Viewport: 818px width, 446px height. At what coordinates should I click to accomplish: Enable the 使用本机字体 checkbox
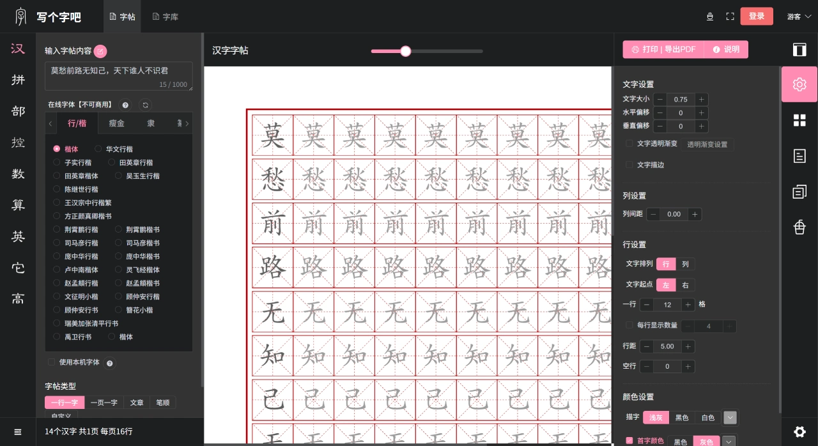click(x=51, y=362)
